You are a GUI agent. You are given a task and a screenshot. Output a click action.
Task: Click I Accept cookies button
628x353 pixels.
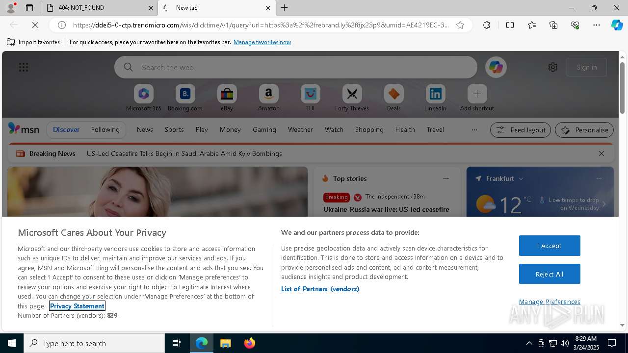click(549, 246)
